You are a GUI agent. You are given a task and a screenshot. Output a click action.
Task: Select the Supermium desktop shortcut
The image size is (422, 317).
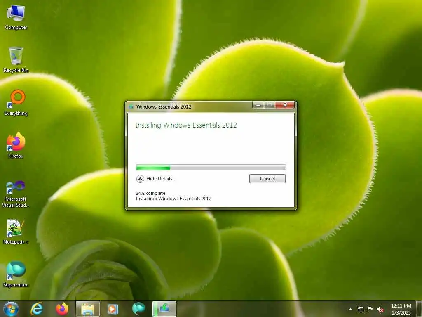tap(16, 274)
